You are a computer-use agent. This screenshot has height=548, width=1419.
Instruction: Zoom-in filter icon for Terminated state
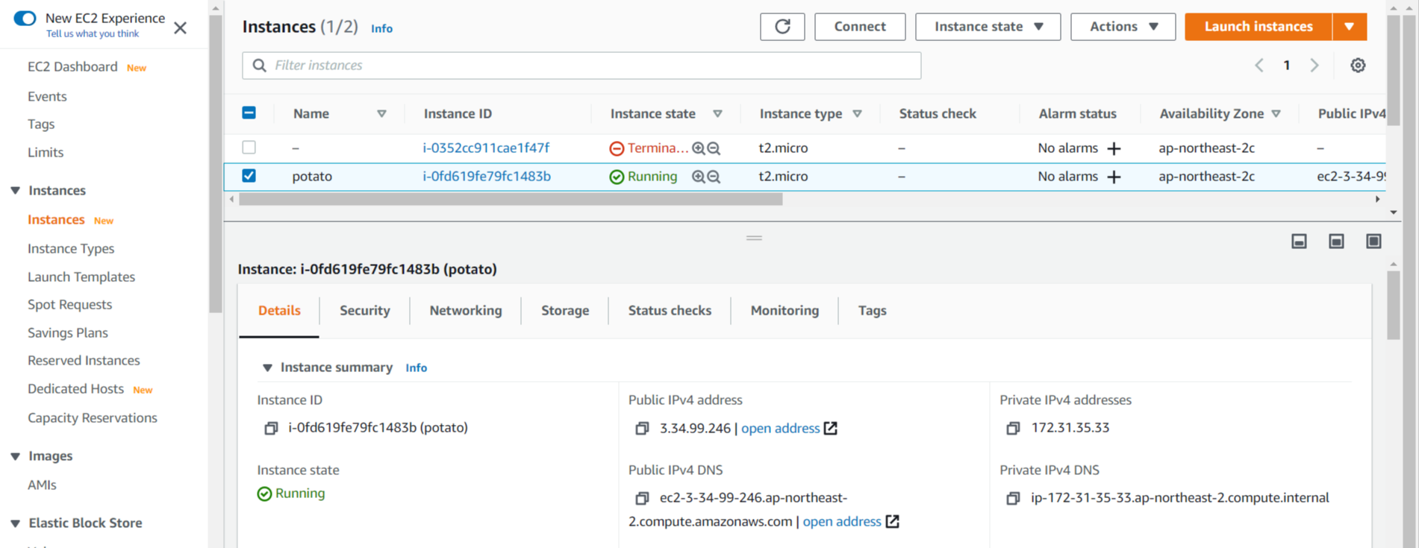[698, 148]
